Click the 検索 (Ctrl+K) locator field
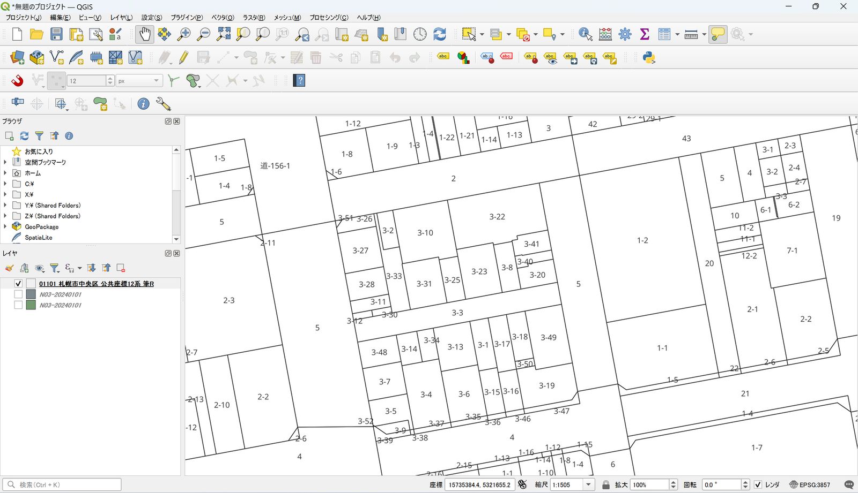 pos(62,484)
